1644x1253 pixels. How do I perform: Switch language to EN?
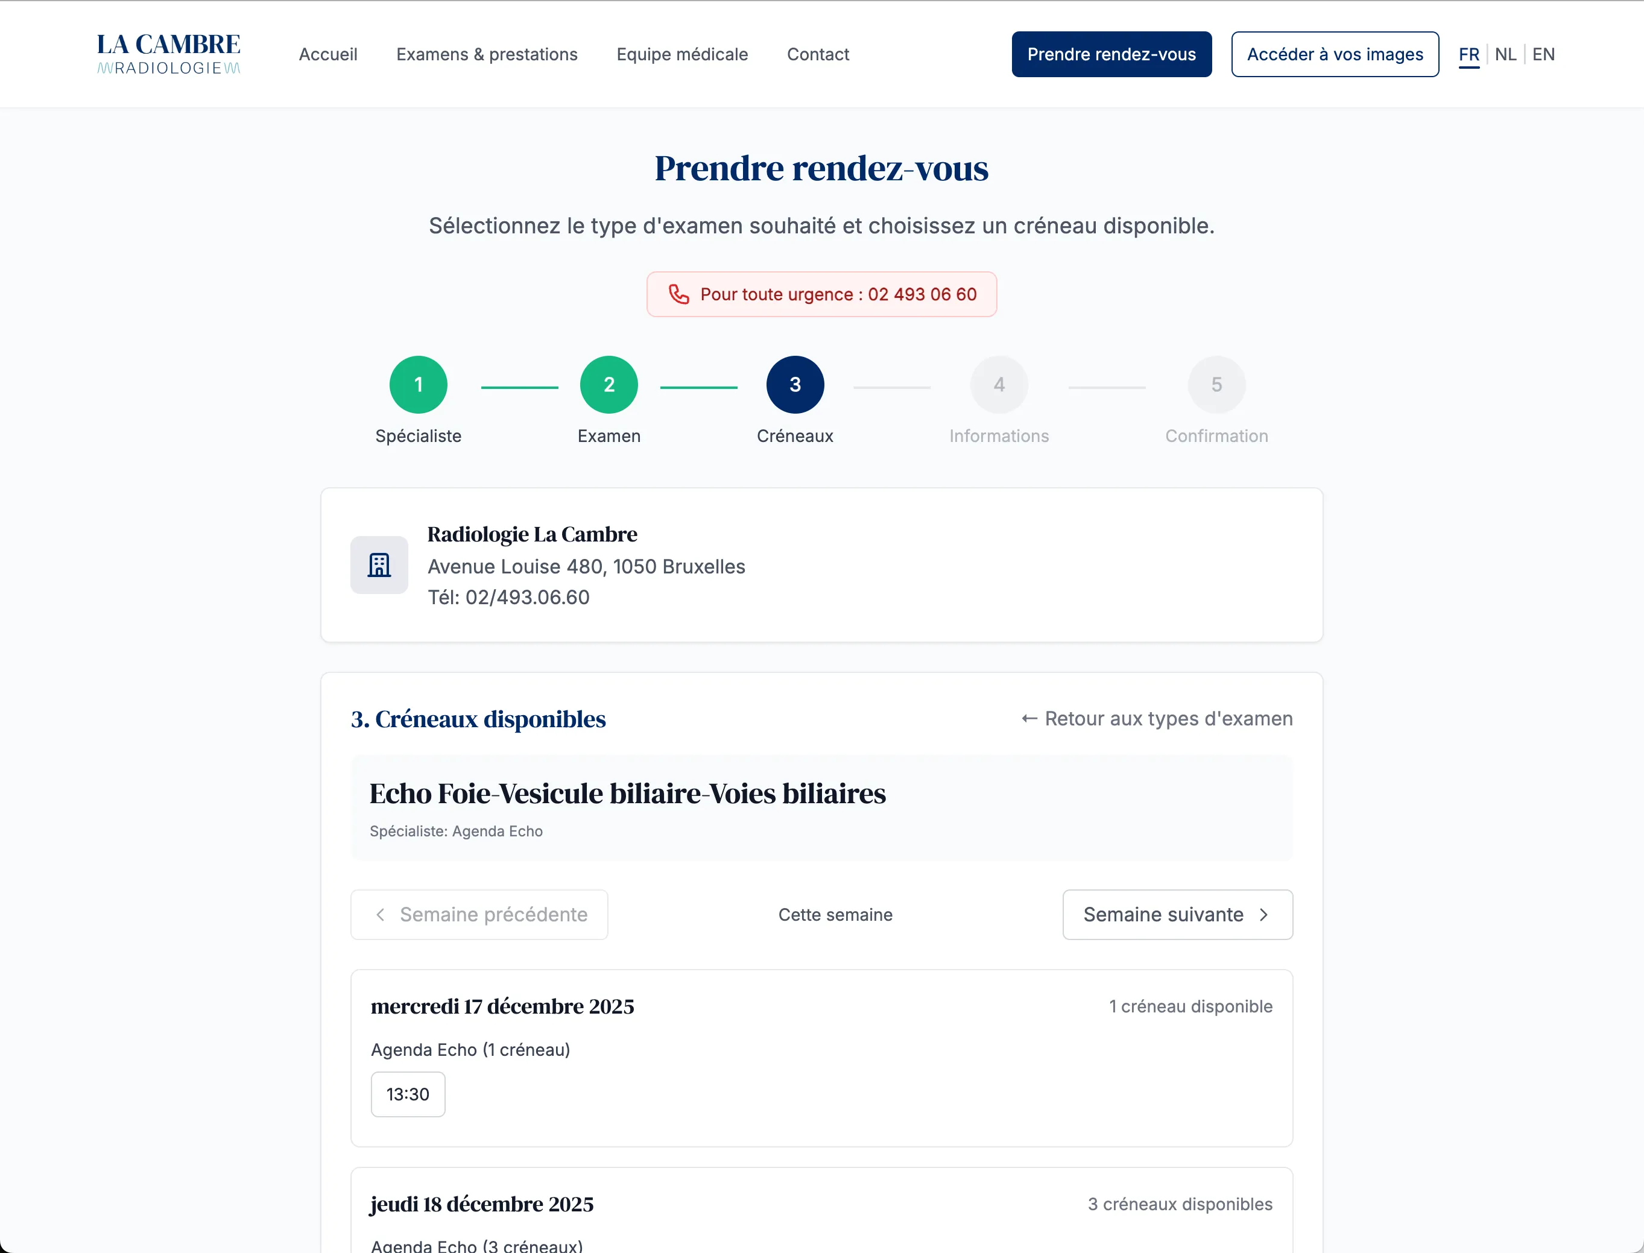point(1544,54)
